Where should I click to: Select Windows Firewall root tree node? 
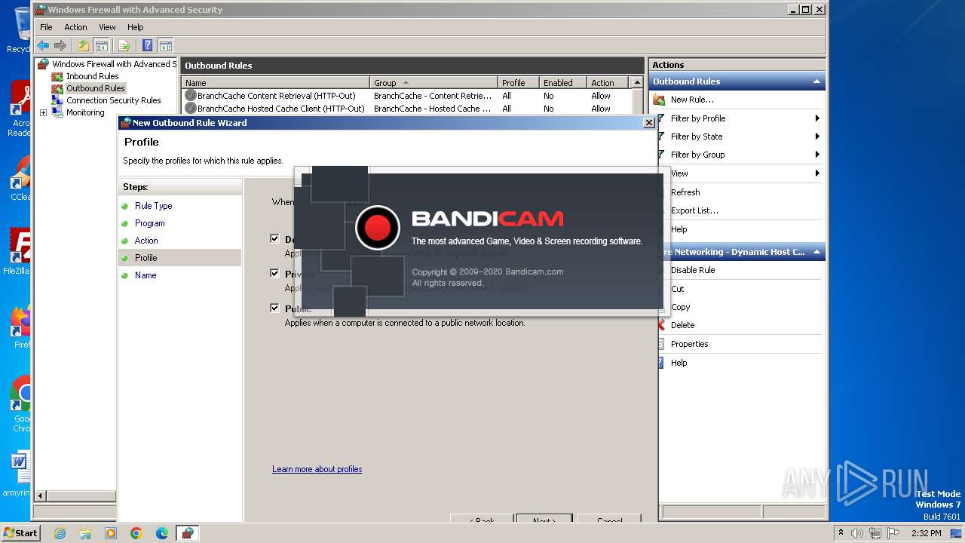(113, 64)
